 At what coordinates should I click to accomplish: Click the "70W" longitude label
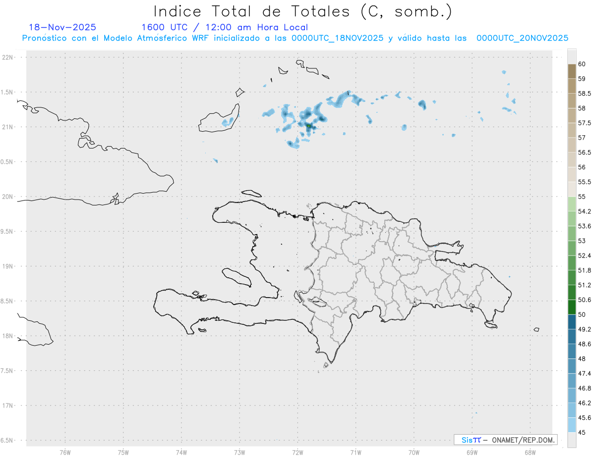tap(414, 452)
